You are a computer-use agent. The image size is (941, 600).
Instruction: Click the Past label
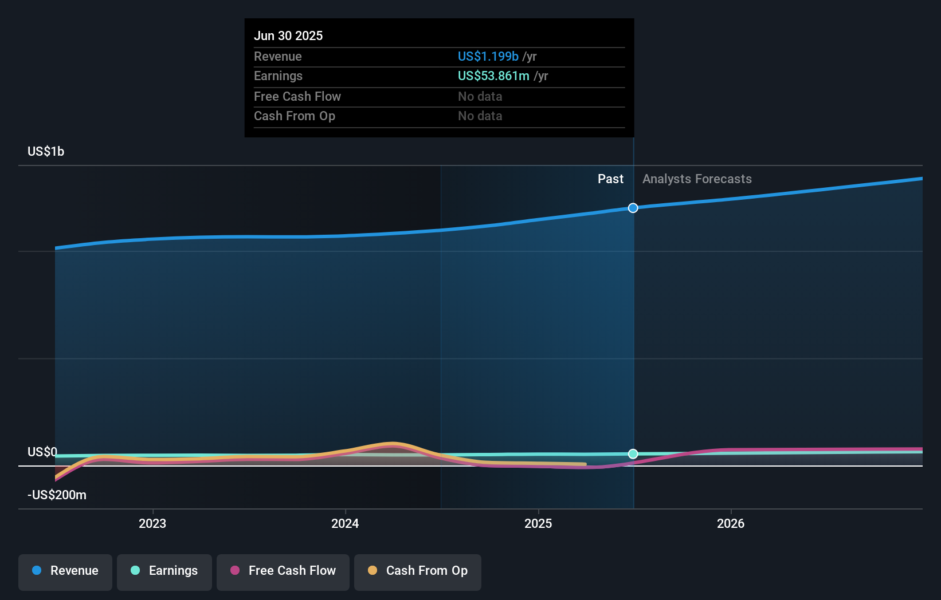tap(610, 179)
